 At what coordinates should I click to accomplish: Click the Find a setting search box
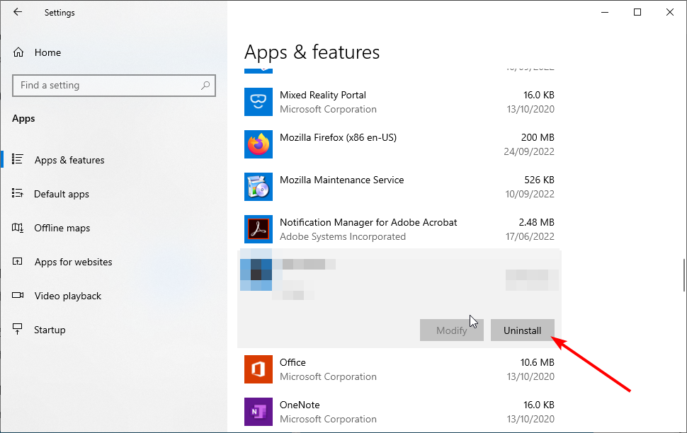click(x=106, y=86)
